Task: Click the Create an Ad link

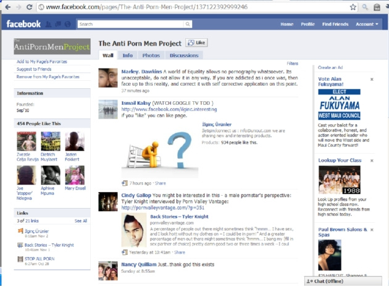Action: [330, 67]
